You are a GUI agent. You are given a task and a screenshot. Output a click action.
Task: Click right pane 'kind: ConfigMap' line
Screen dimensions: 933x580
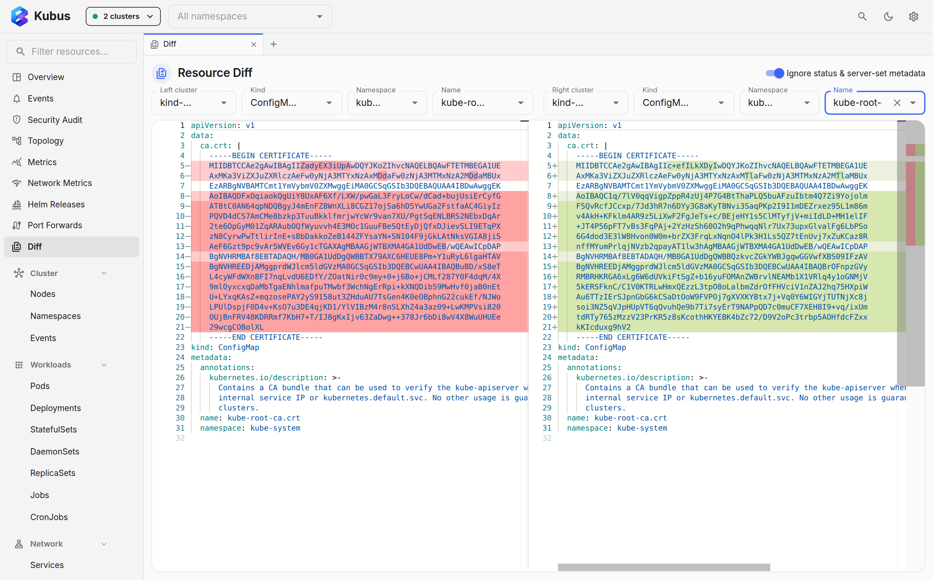pos(592,347)
